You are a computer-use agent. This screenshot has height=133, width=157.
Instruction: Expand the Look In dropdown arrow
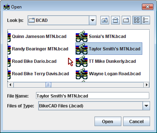93,20
